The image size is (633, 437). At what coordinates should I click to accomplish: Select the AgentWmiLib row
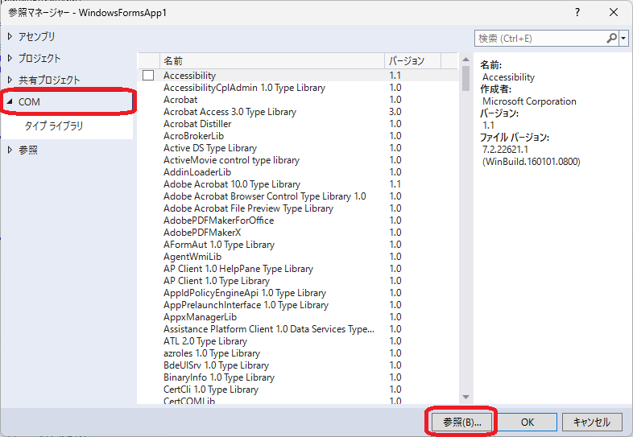click(298, 257)
